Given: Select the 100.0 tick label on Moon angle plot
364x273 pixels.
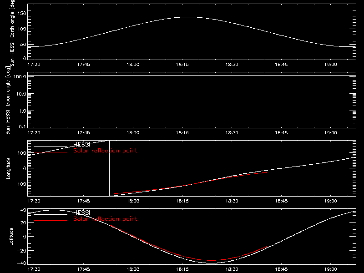Looking at the screenshot, I should tap(20, 76).
